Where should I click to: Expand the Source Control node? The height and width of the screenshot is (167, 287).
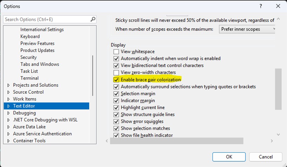pos(9,92)
